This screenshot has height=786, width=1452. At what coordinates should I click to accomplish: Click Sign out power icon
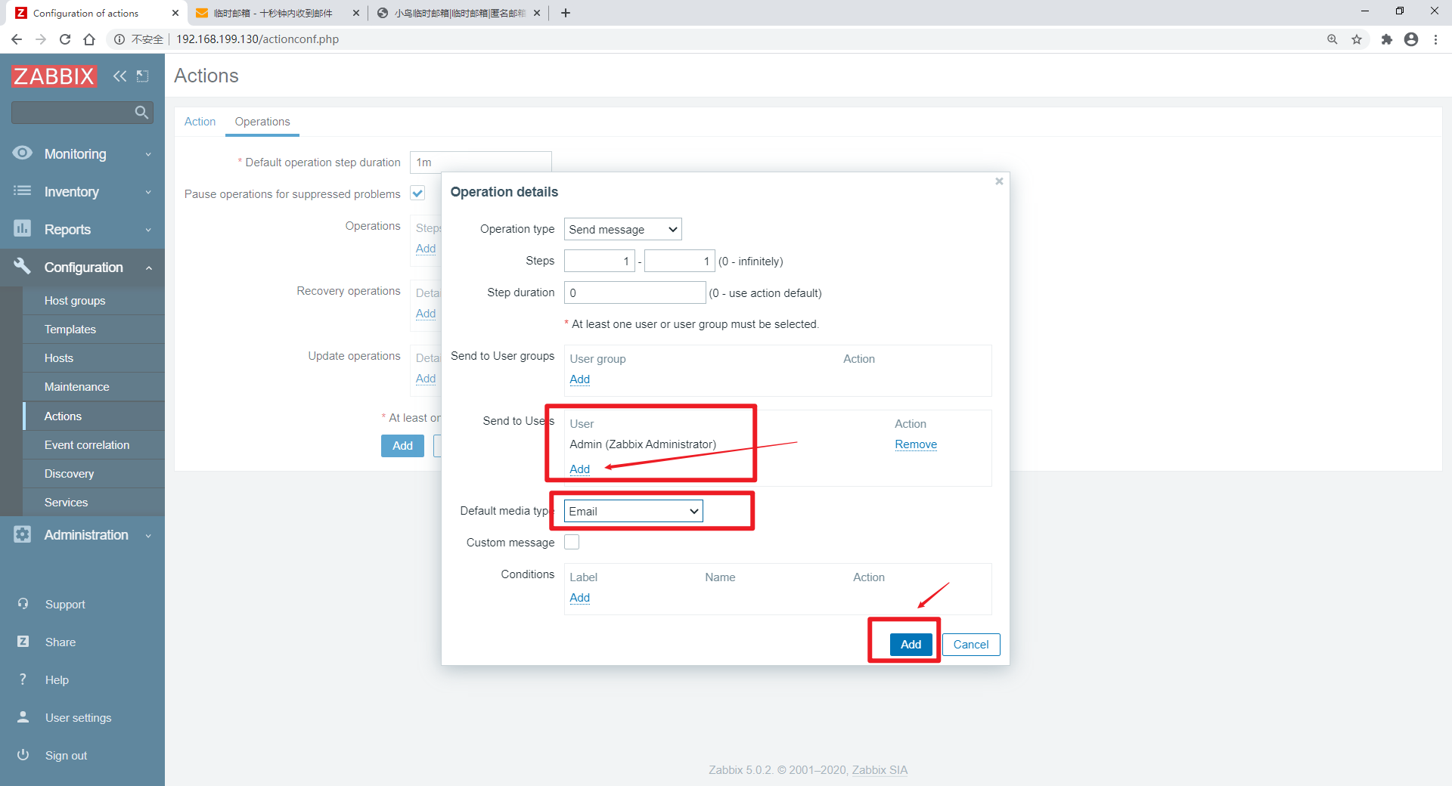[x=23, y=755]
